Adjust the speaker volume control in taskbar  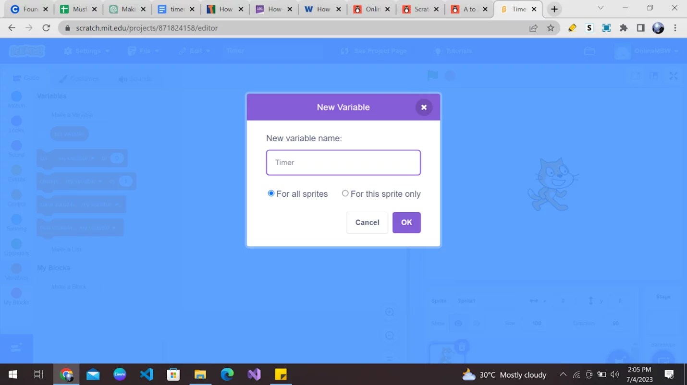pyautogui.click(x=615, y=374)
